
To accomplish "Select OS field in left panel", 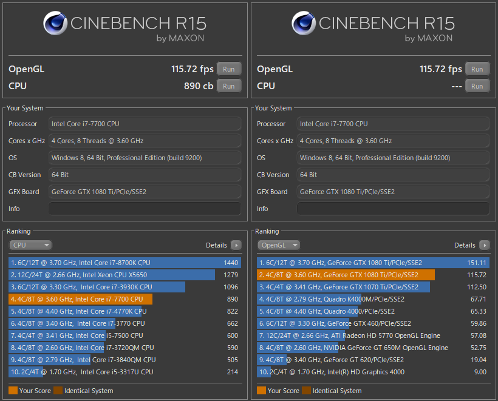I will (x=145, y=158).
